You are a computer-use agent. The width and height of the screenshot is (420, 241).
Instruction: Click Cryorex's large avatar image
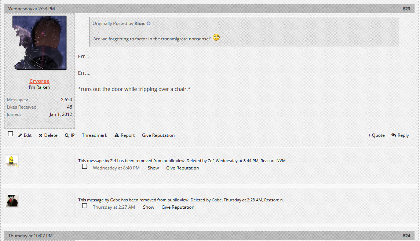coord(39,43)
